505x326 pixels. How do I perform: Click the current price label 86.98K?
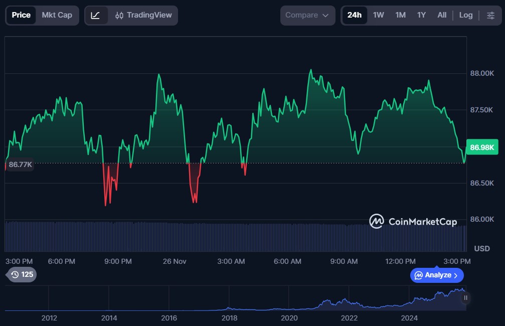(x=481, y=147)
